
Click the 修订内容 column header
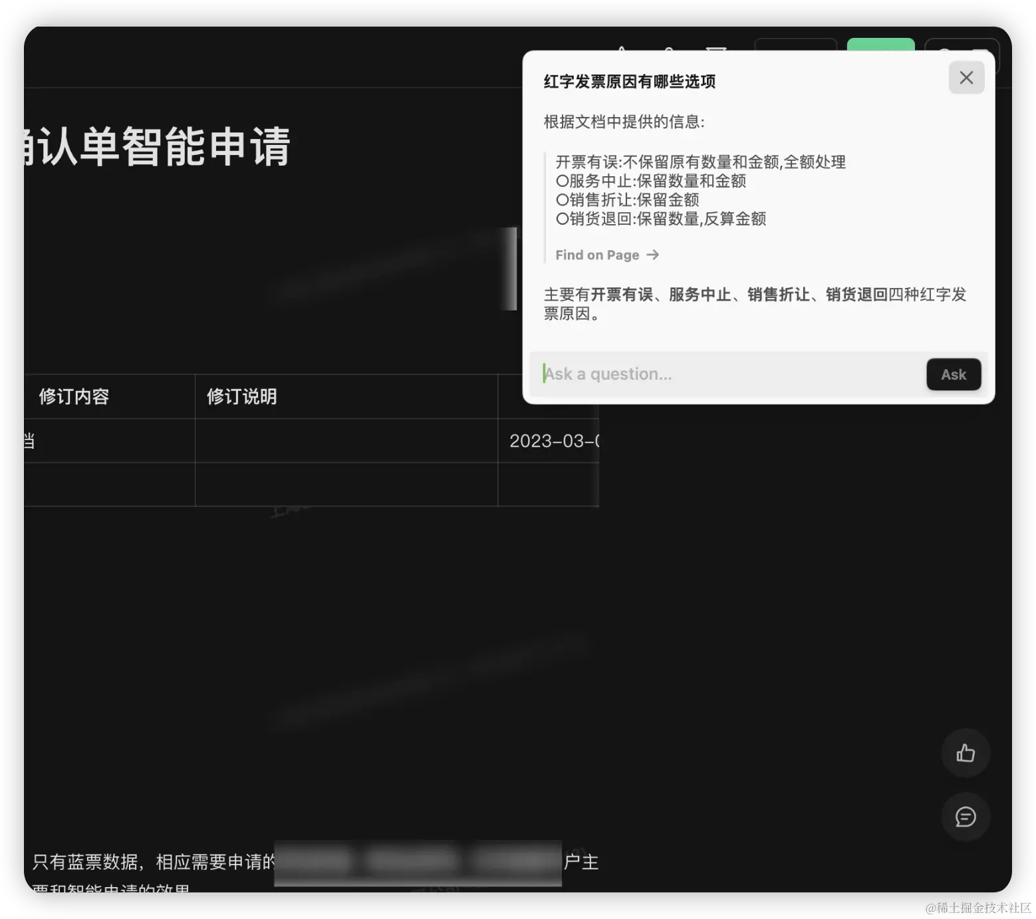coord(73,396)
